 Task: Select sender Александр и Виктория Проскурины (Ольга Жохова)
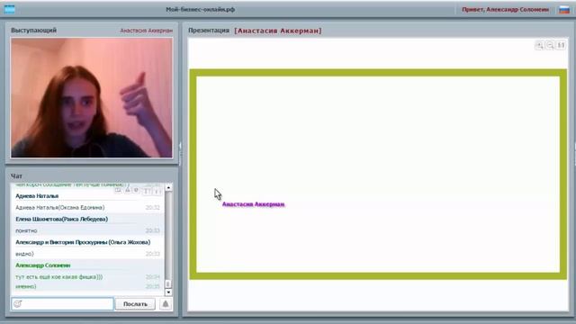83,242
